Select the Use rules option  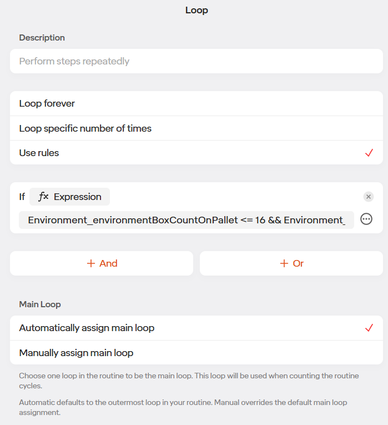coord(196,153)
